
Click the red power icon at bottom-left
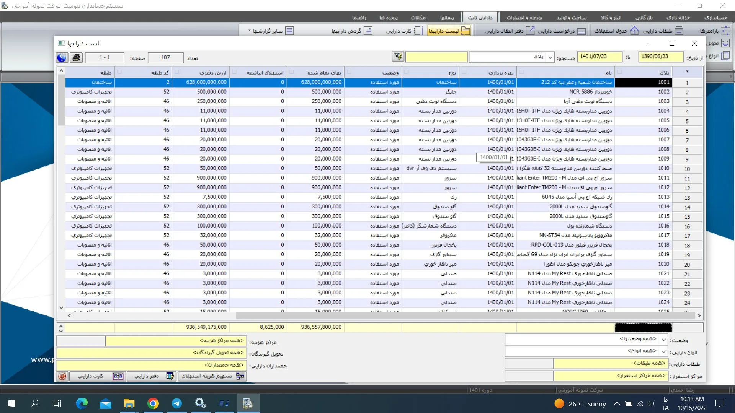click(x=62, y=376)
